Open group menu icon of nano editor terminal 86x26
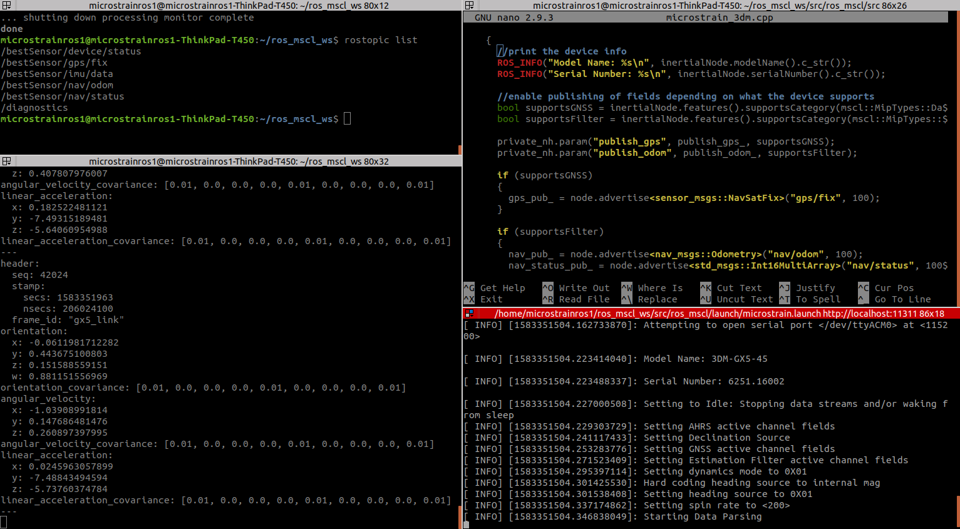Image resolution: width=960 pixels, height=529 pixels. click(470, 5)
